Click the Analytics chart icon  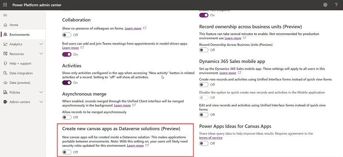(x=6, y=44)
